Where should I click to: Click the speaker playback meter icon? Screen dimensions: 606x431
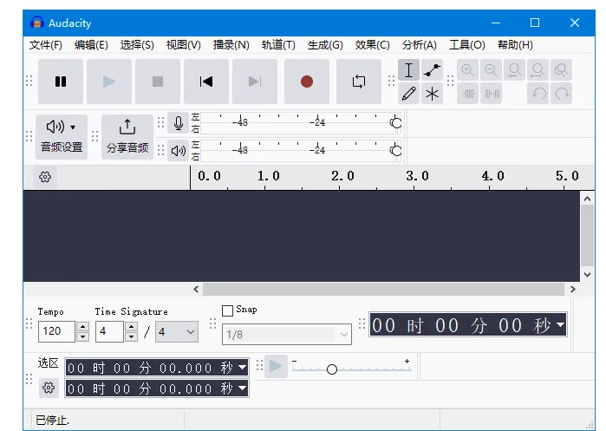pyautogui.click(x=179, y=150)
